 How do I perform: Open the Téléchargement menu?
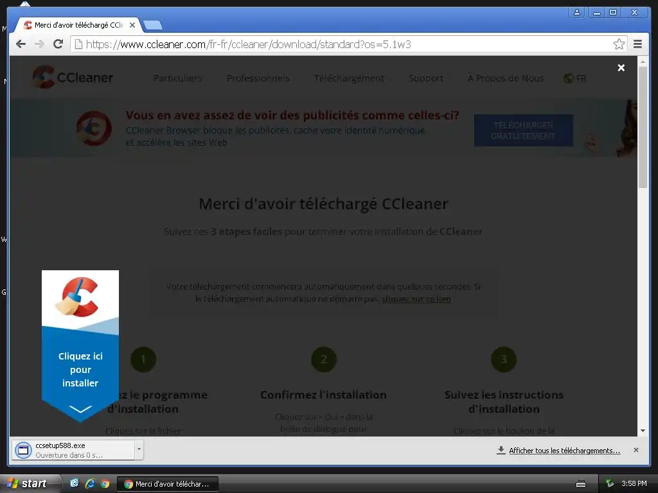(349, 78)
